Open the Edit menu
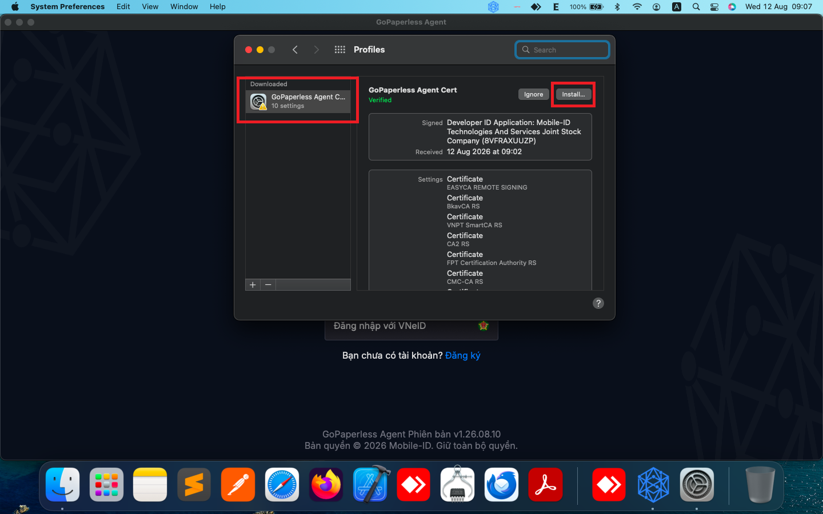823x514 pixels. [123, 7]
